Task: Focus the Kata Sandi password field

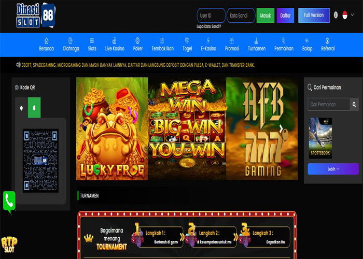Action: (x=241, y=16)
